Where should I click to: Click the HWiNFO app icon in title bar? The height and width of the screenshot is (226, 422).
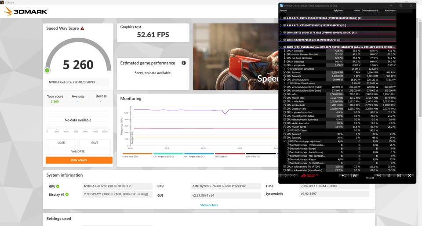pos(282,5)
